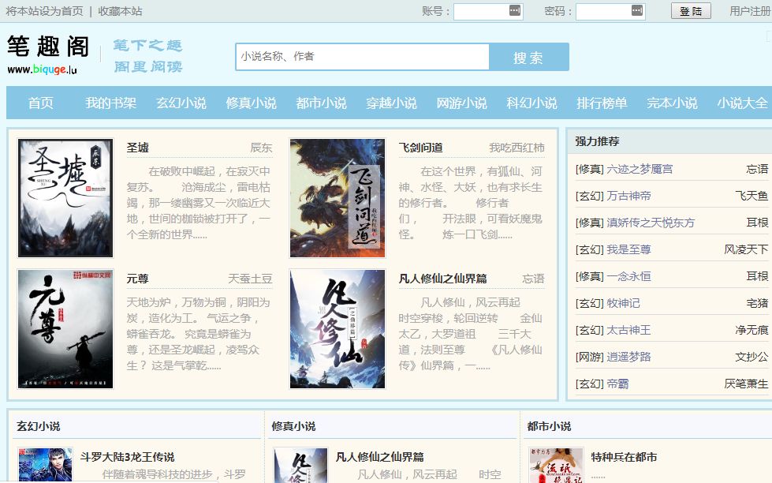The height and width of the screenshot is (483, 772).
Task: Open 斗罗大陆3龙王传说 title link
Action: coord(128,457)
